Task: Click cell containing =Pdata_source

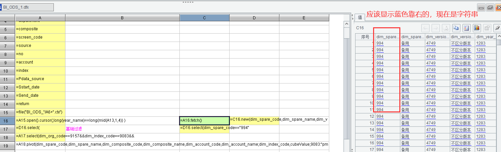Action: [x=40, y=79]
